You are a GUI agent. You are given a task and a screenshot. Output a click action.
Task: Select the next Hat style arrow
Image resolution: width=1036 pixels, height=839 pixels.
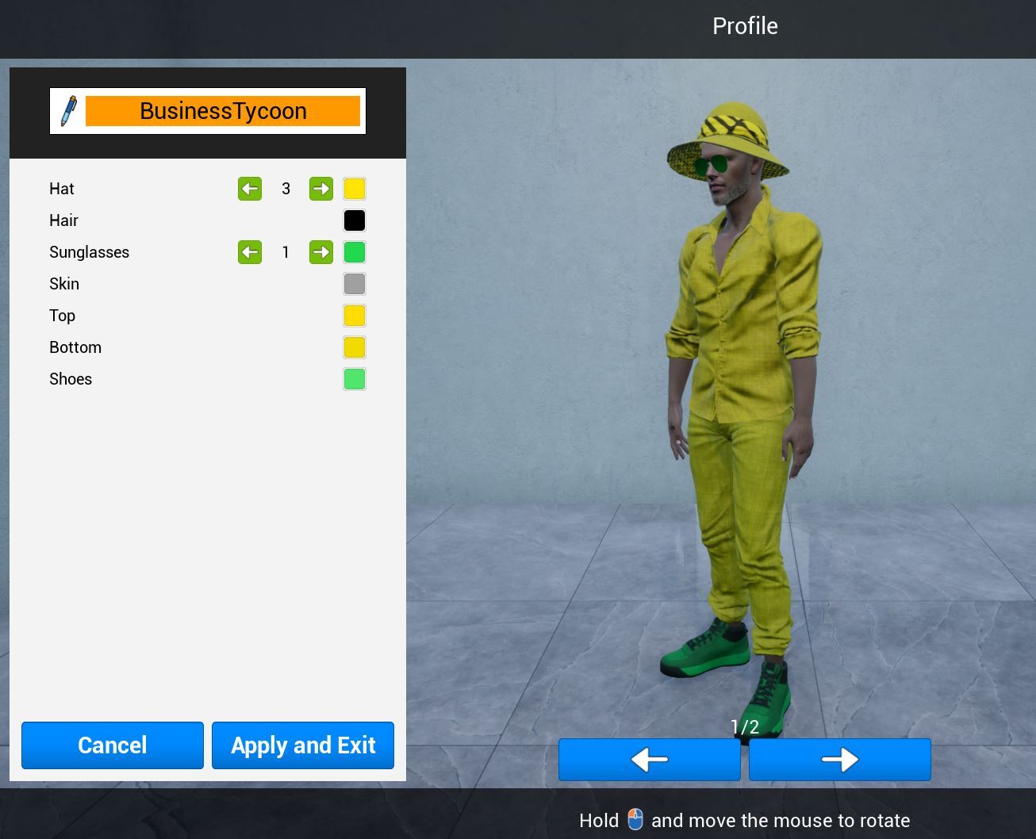321,189
